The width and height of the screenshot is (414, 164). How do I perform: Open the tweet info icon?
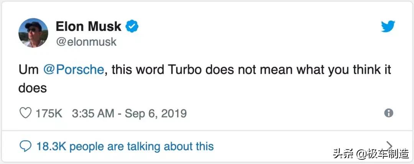(388, 113)
